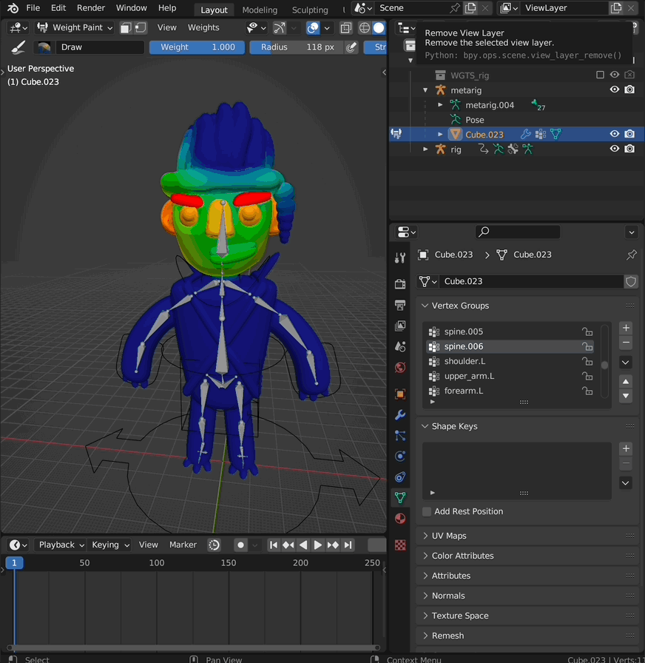645x663 pixels.
Task: Switch to the Sculpting workspace tab
Action: coord(310,10)
